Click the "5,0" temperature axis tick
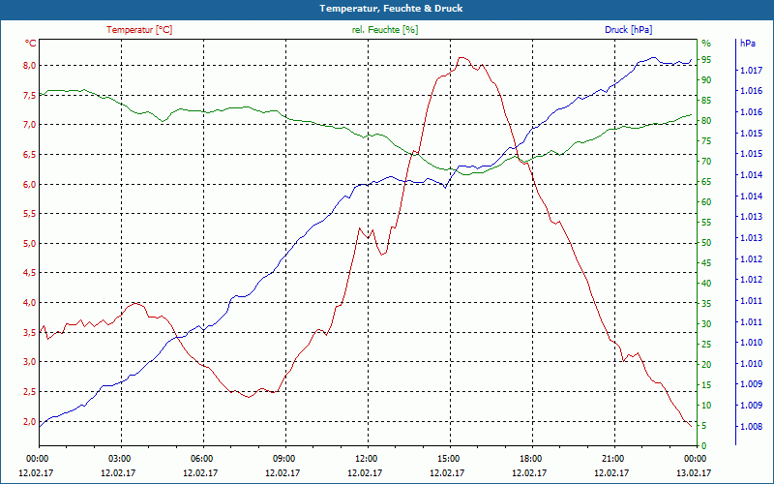The width and height of the screenshot is (774, 484). (29, 244)
